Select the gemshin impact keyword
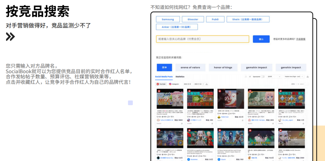The height and width of the screenshot is (161, 325). (x=257, y=68)
